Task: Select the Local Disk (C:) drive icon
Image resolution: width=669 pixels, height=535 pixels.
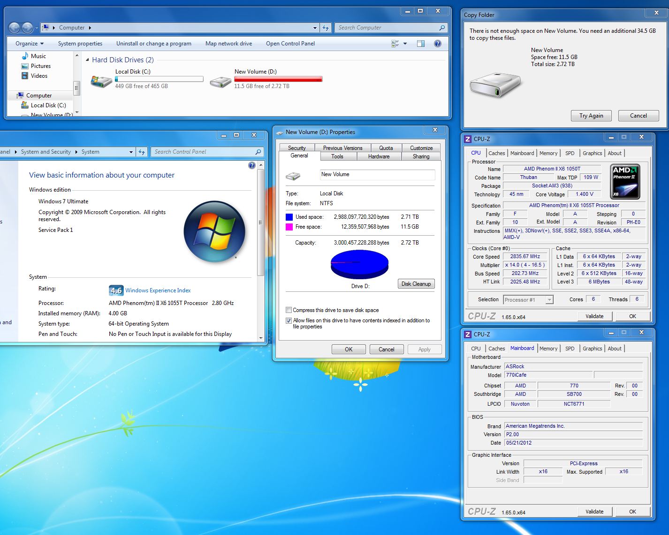Action: [101, 81]
